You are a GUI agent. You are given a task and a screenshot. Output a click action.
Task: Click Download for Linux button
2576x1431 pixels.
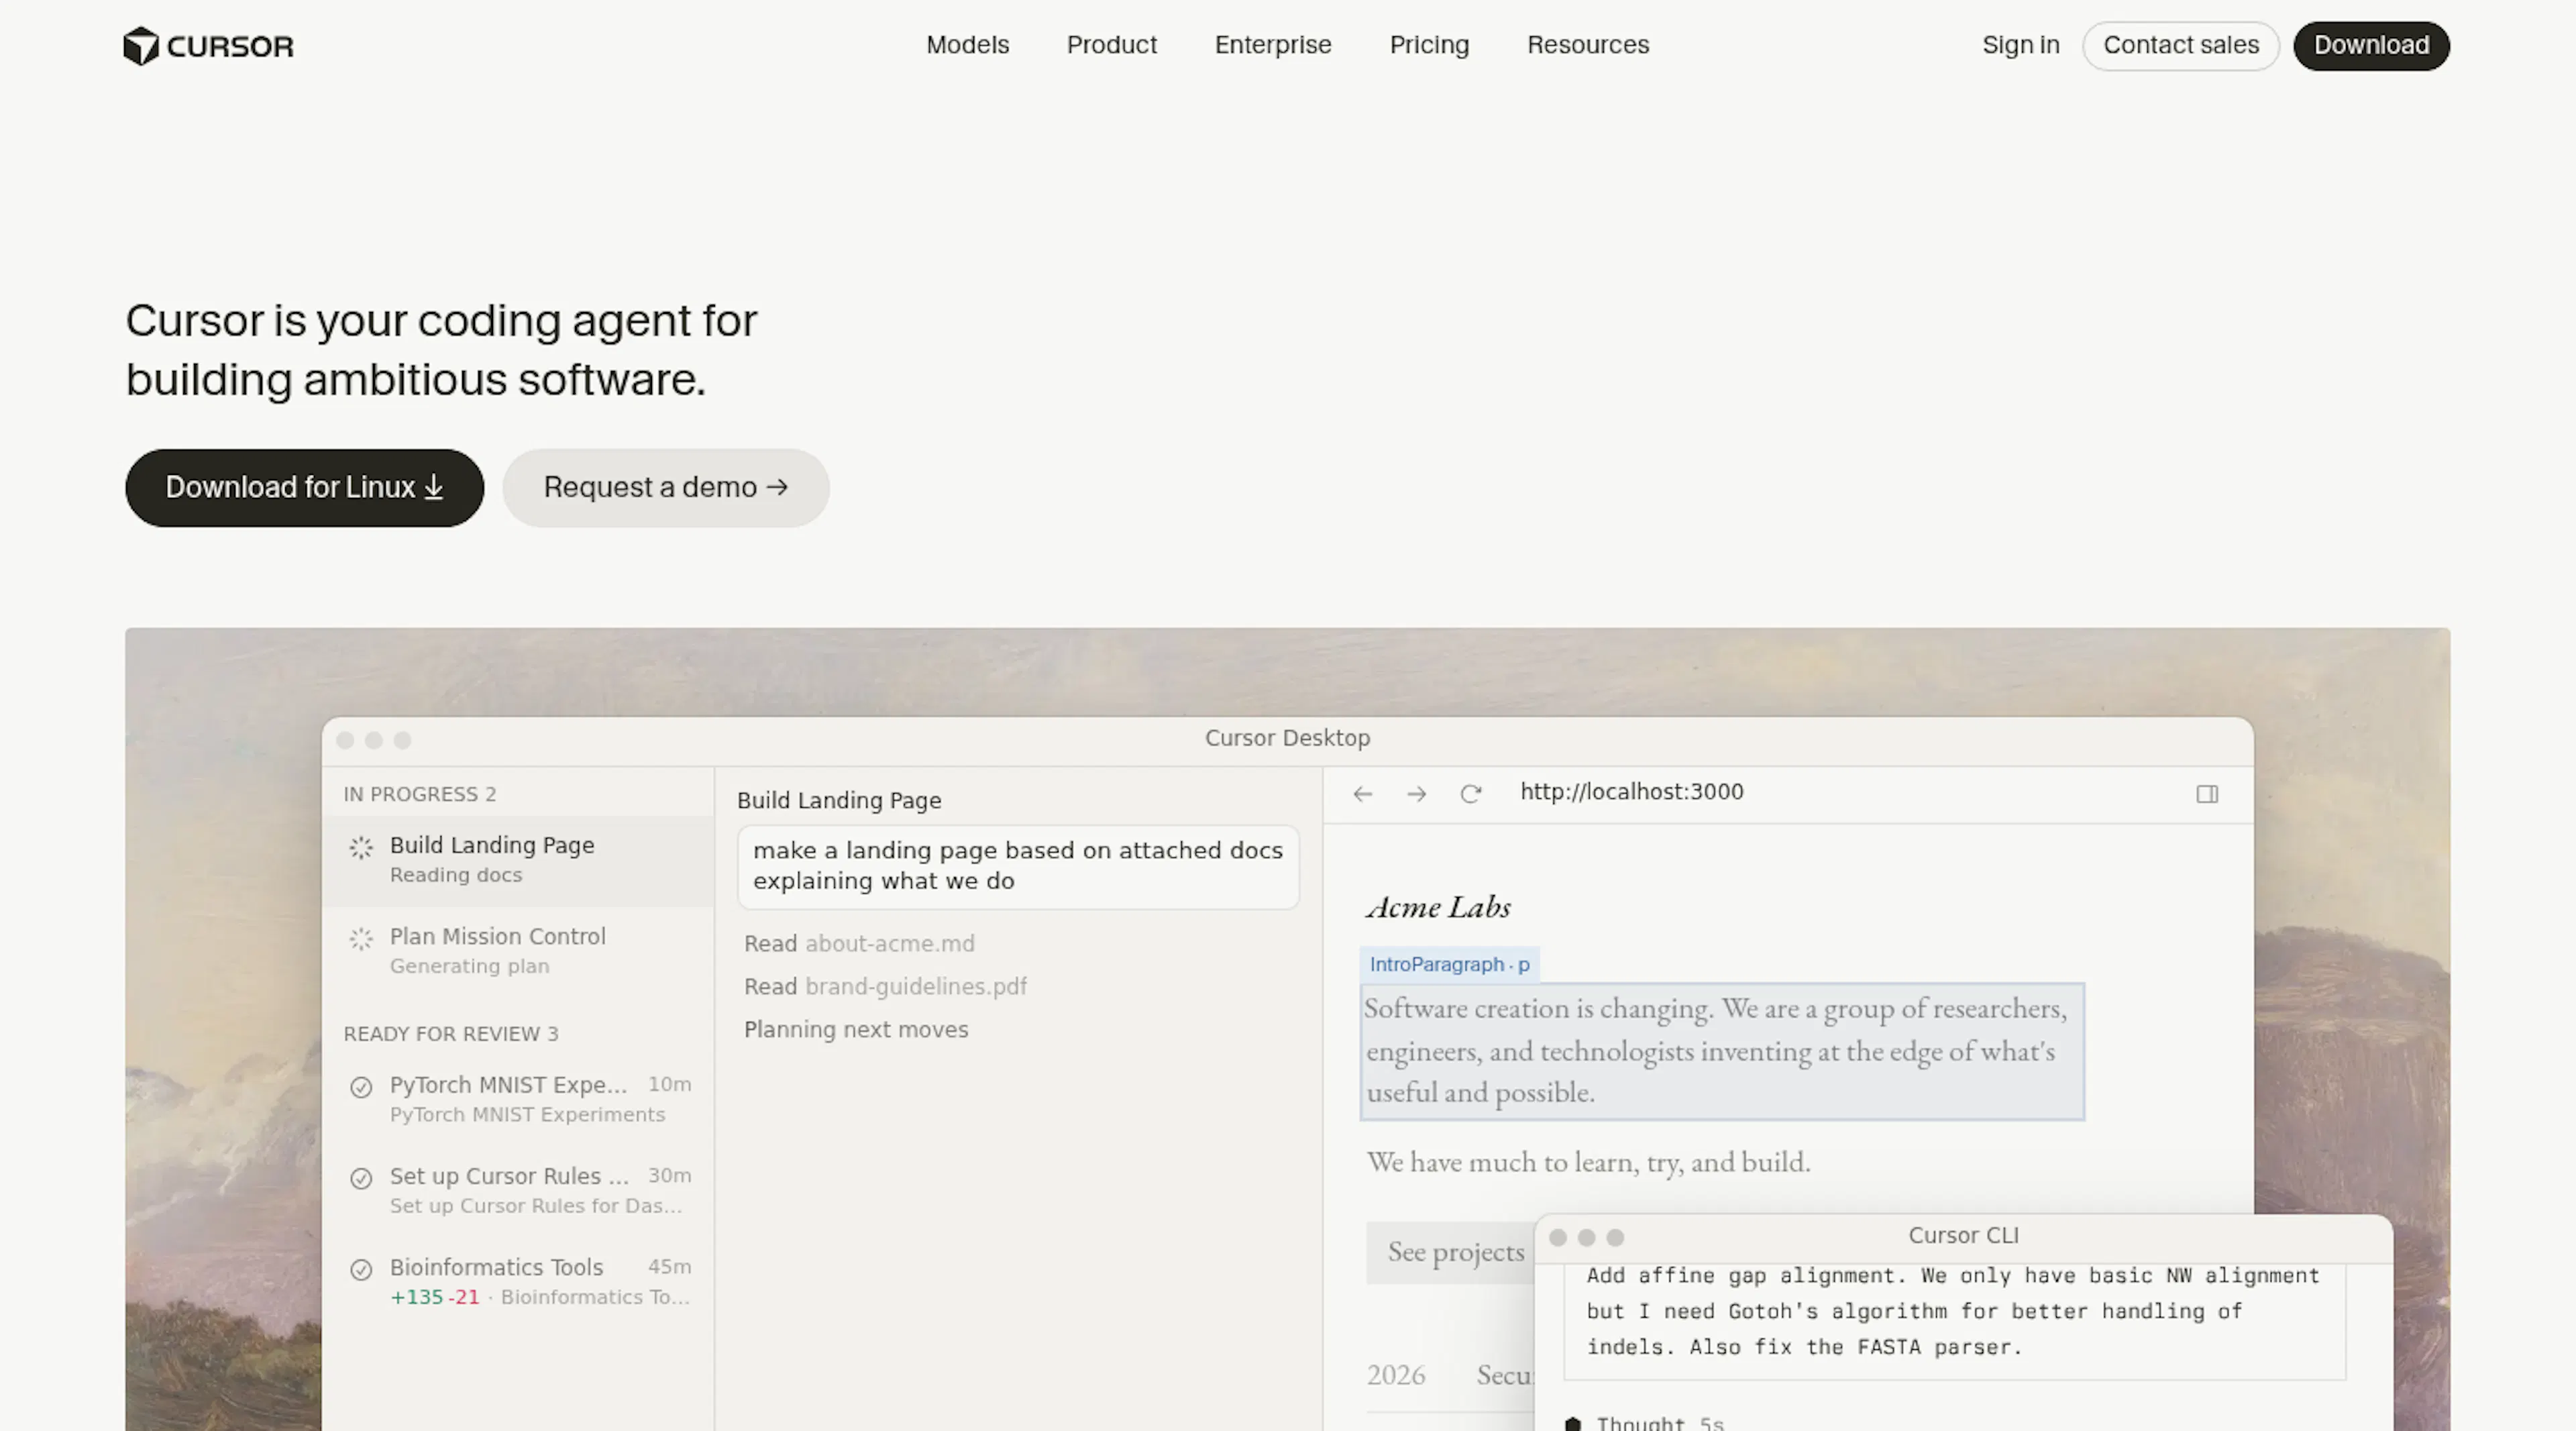[304, 487]
